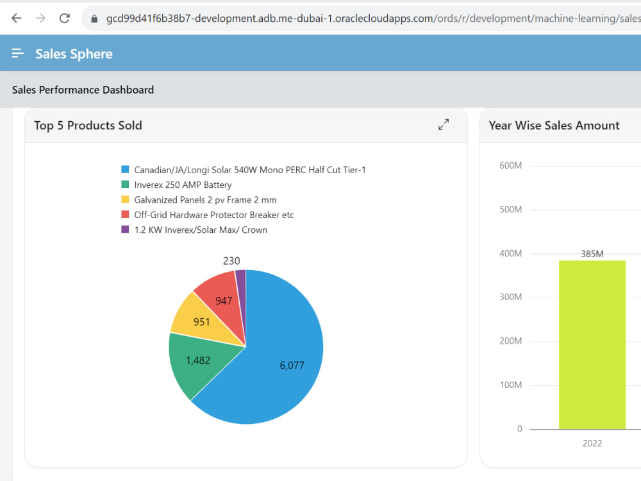
Task: Click legend text Off-Grid Hardware Protector Breaker etc
Action: [214, 215]
